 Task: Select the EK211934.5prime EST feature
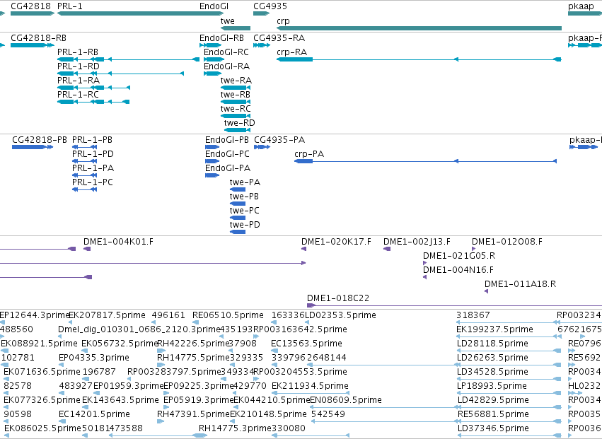click(x=311, y=393)
